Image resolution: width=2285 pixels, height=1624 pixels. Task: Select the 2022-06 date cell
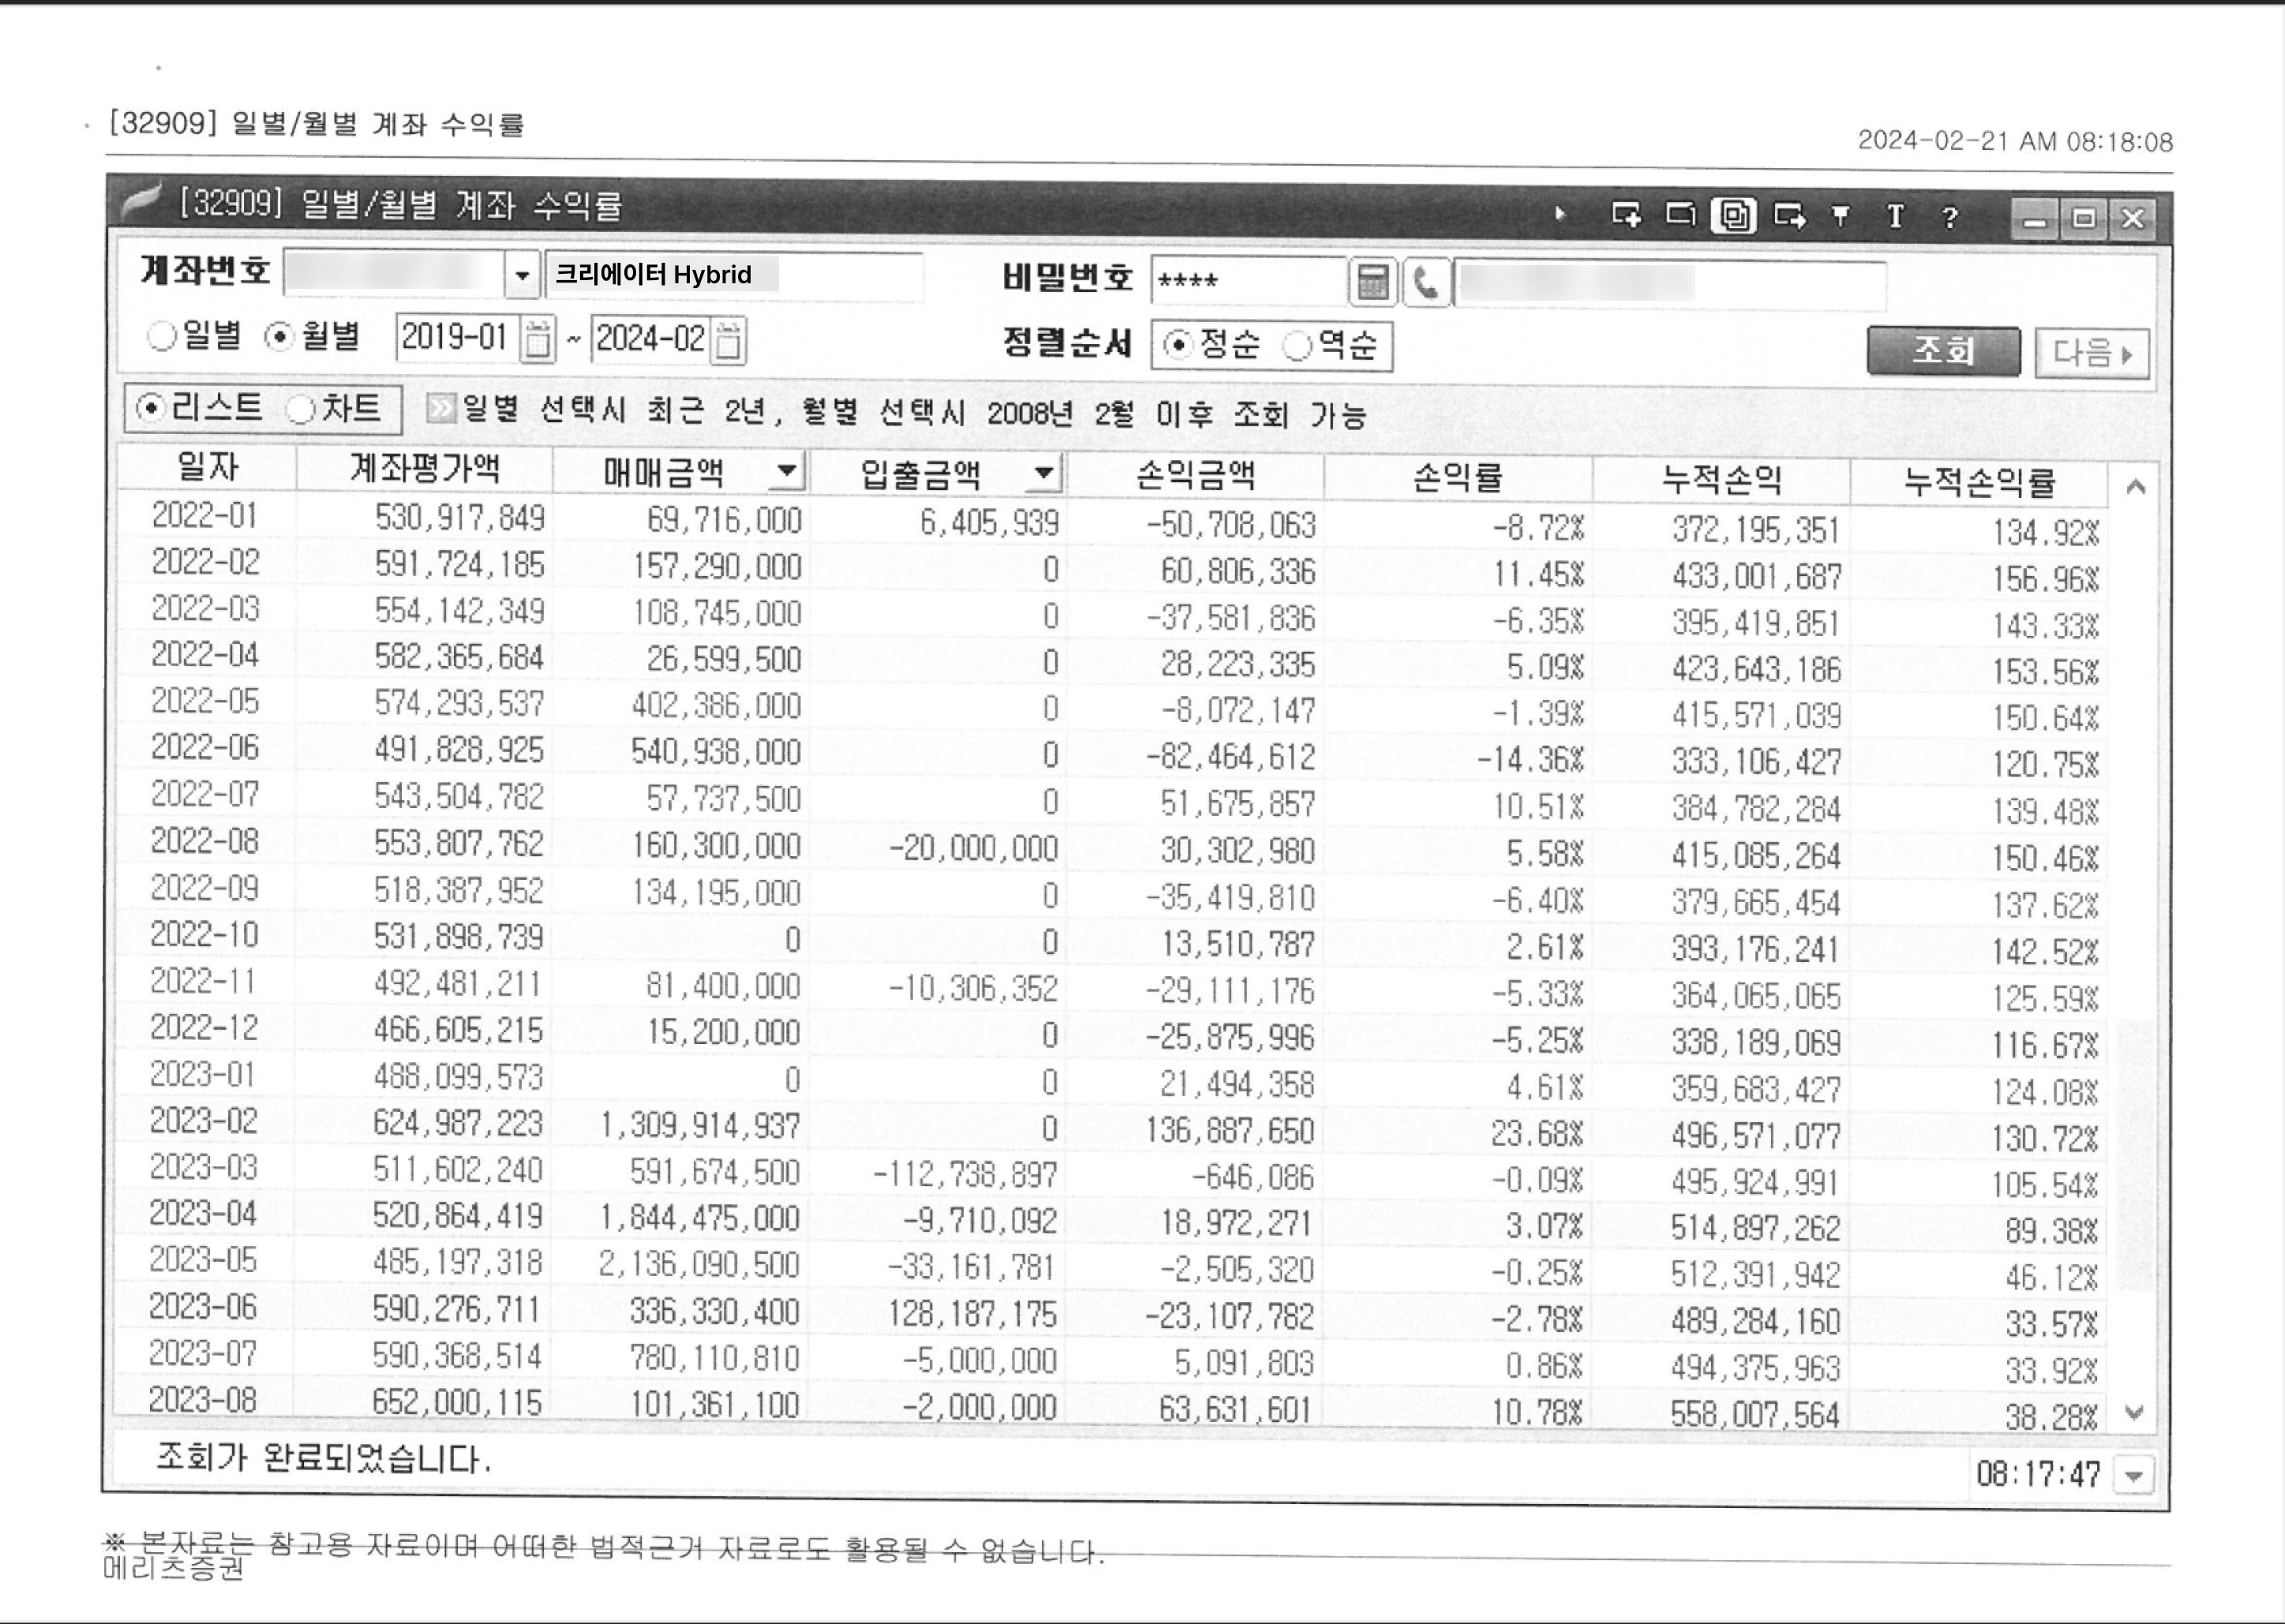[205, 747]
